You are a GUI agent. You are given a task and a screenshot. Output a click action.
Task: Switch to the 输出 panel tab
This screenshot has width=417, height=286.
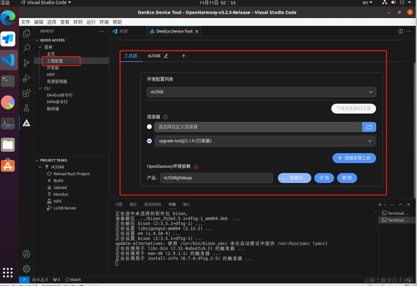pos(133,204)
